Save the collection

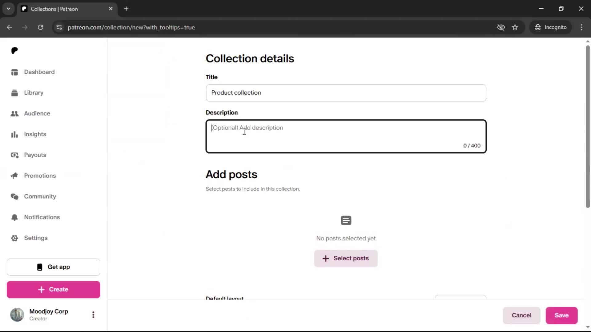[561, 315]
